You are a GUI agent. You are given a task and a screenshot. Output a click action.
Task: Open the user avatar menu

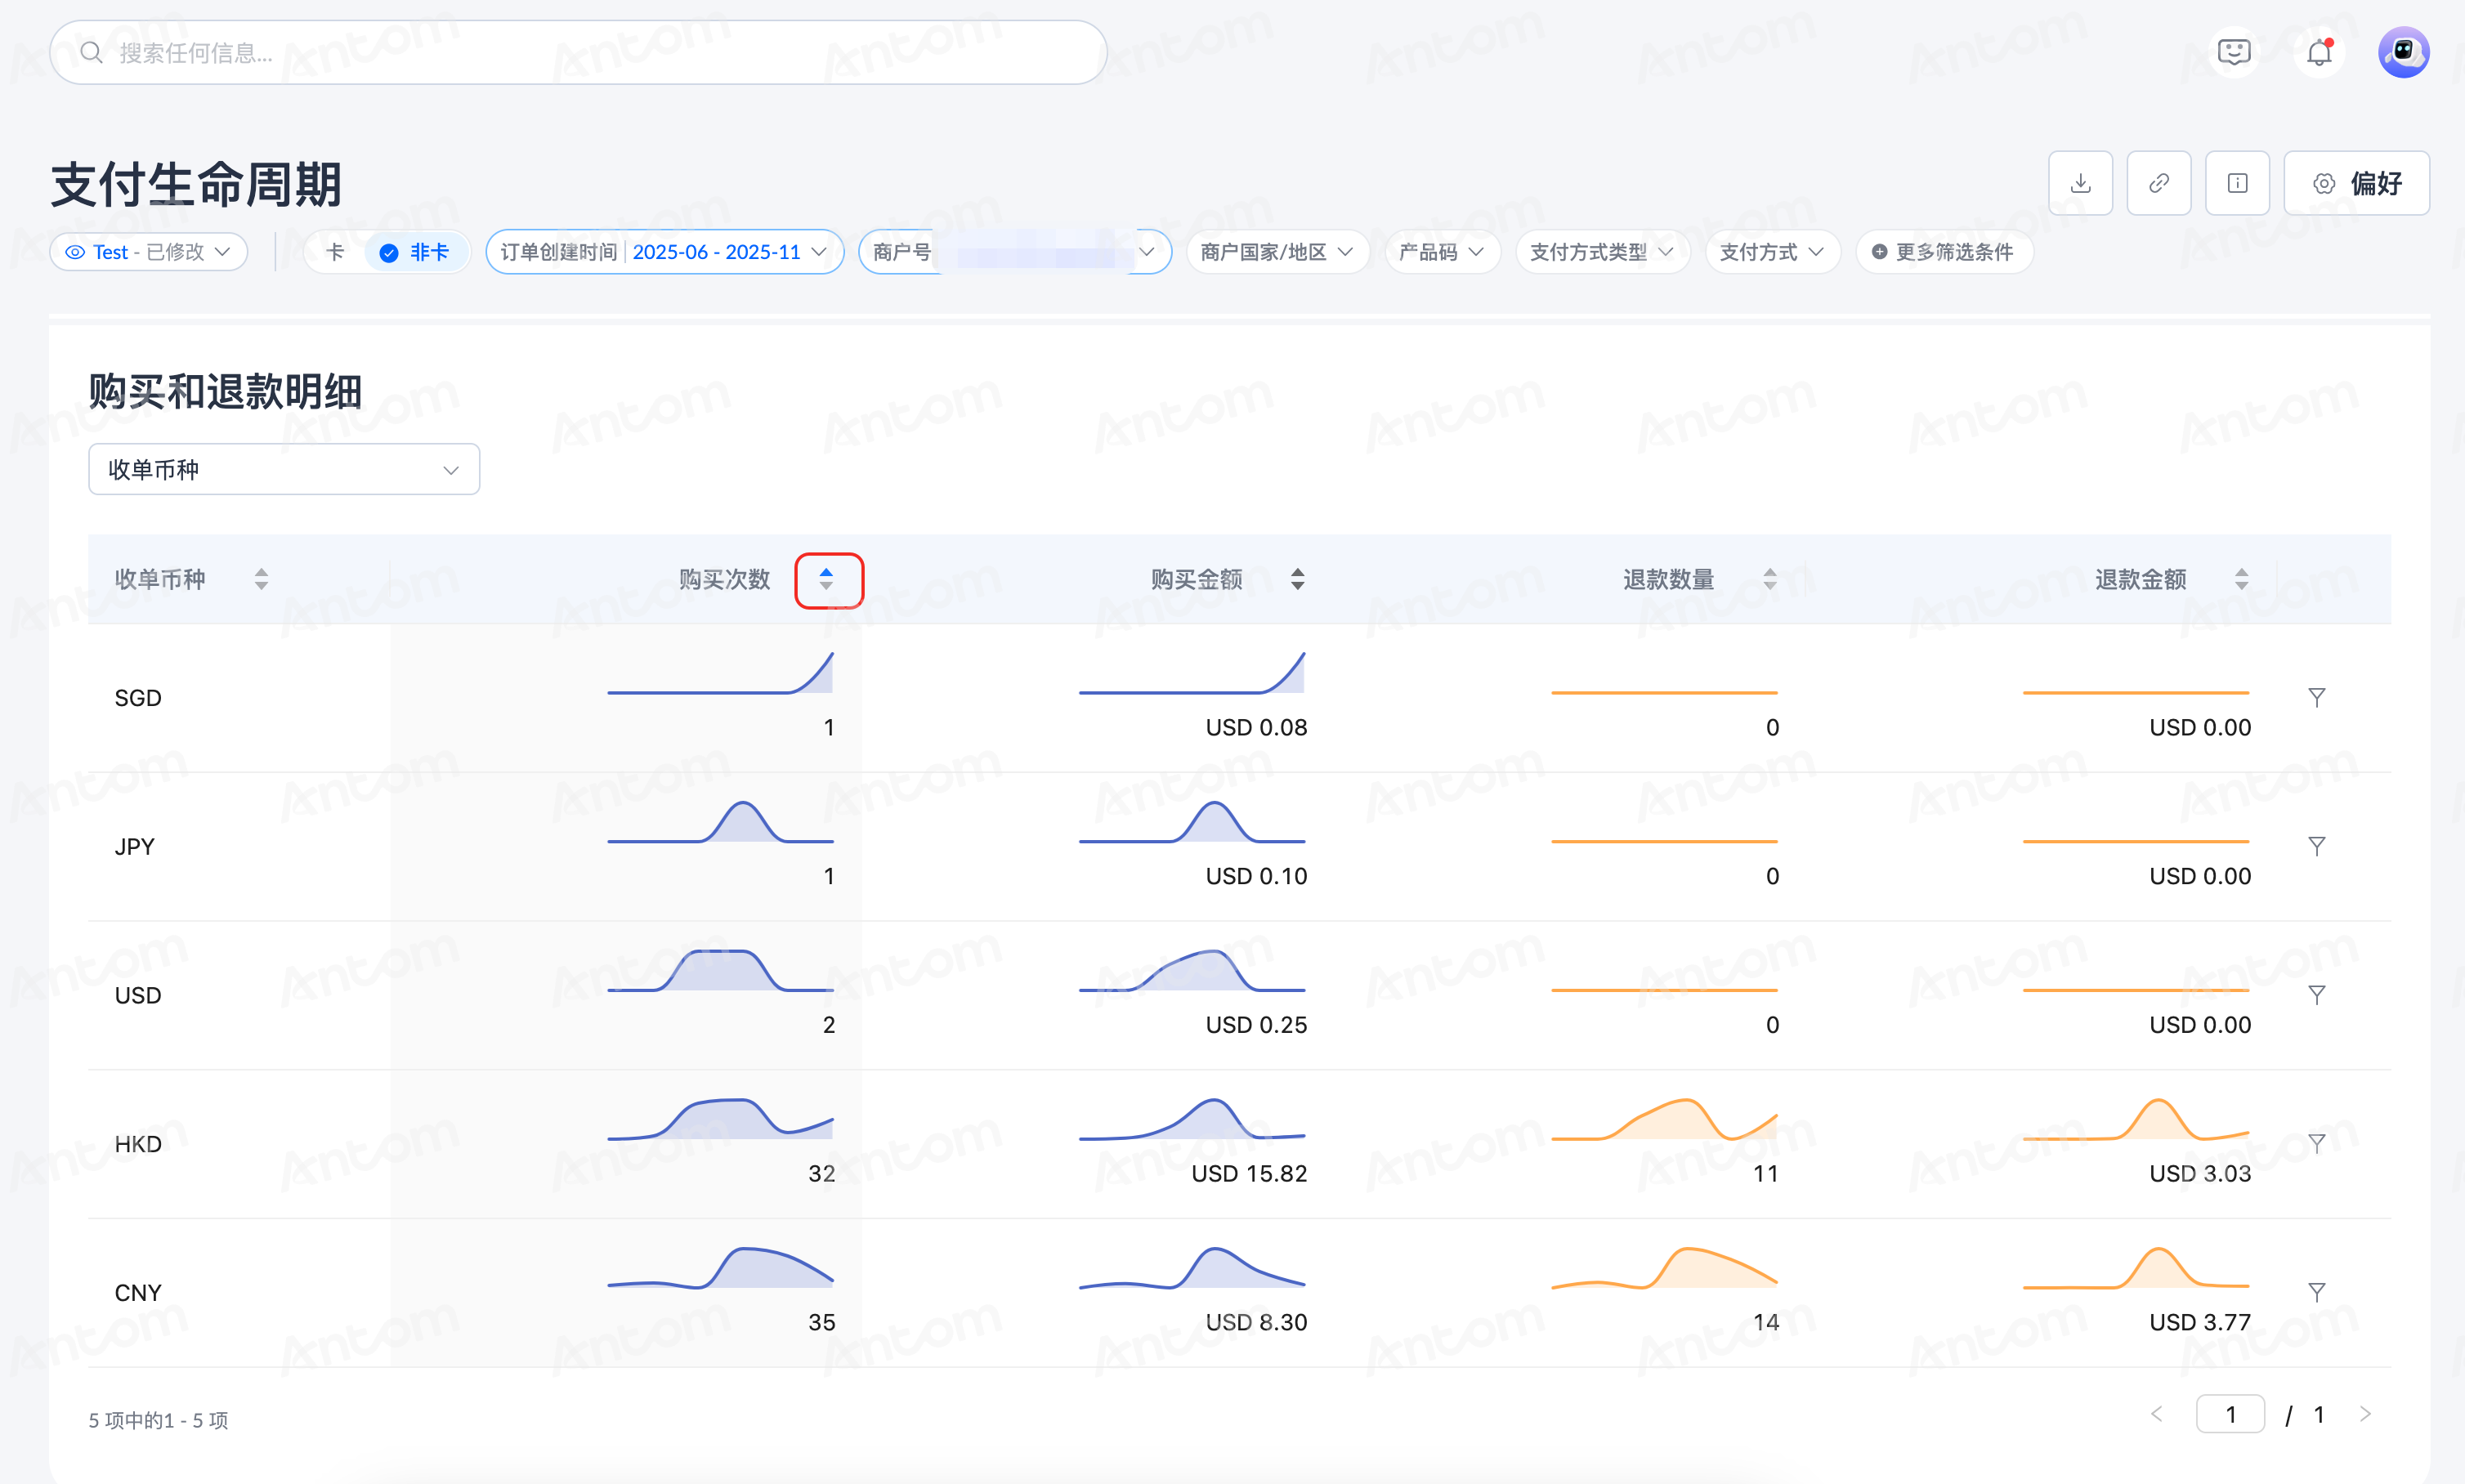click(2403, 52)
